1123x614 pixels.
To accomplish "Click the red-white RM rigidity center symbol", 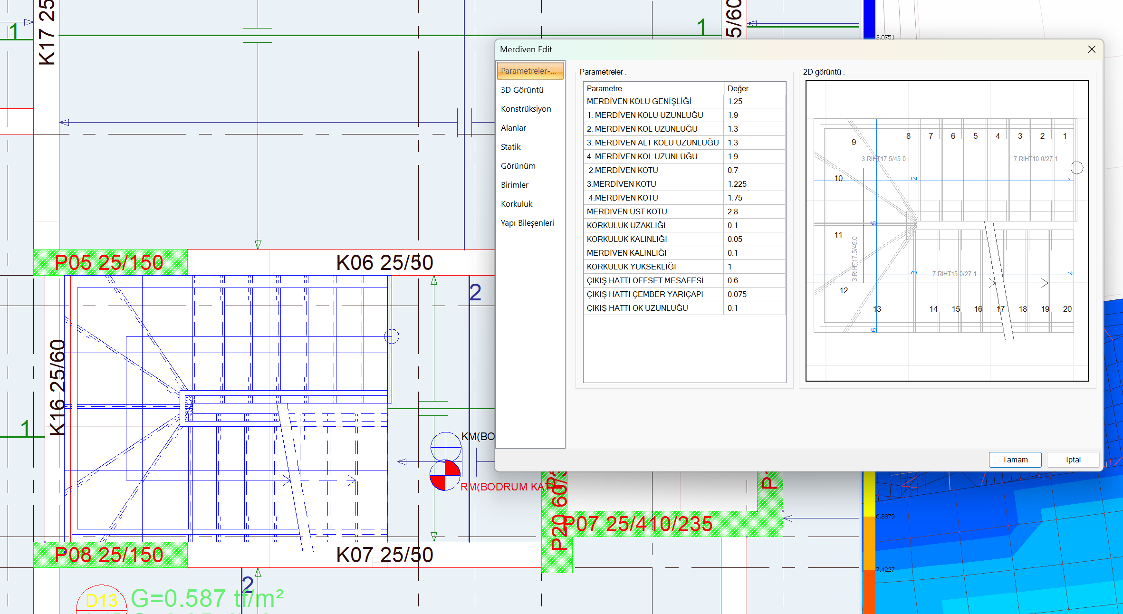I will tap(445, 475).
